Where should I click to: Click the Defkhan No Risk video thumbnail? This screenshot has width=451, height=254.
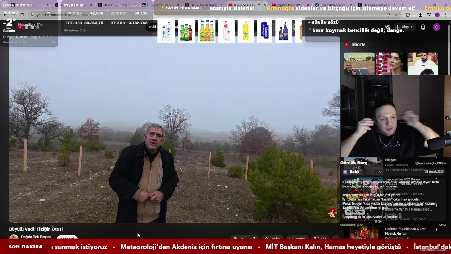pyautogui.click(x=364, y=232)
